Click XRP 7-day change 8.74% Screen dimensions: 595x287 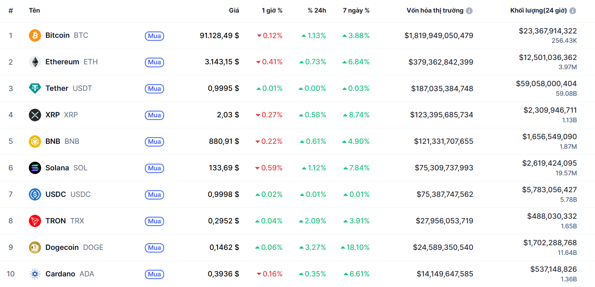tap(356, 115)
